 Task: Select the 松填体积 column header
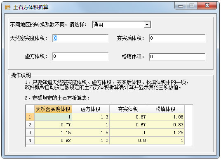coord(166,109)
